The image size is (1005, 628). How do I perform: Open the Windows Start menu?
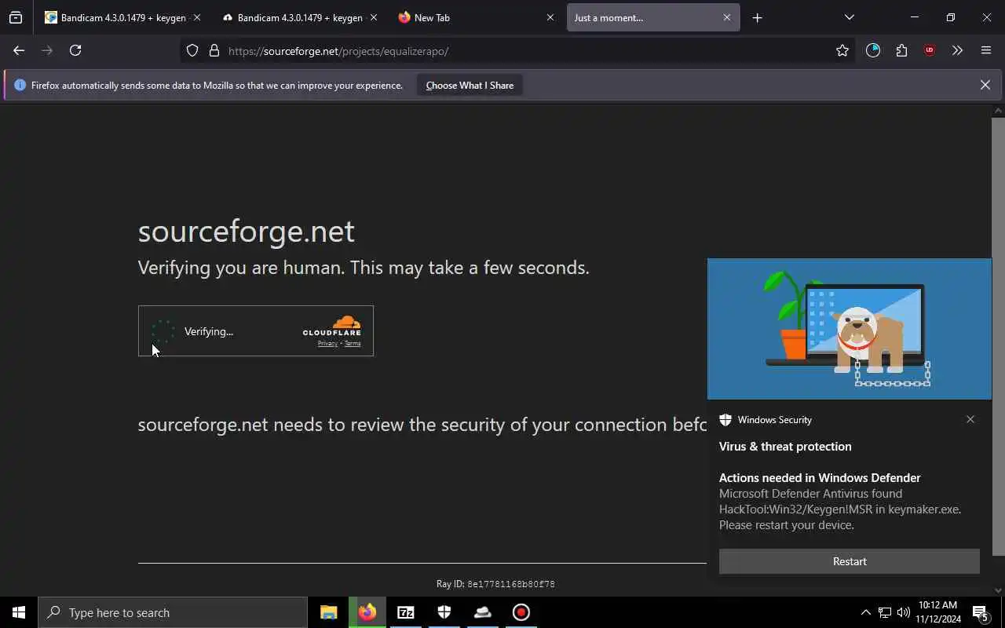[x=19, y=612]
